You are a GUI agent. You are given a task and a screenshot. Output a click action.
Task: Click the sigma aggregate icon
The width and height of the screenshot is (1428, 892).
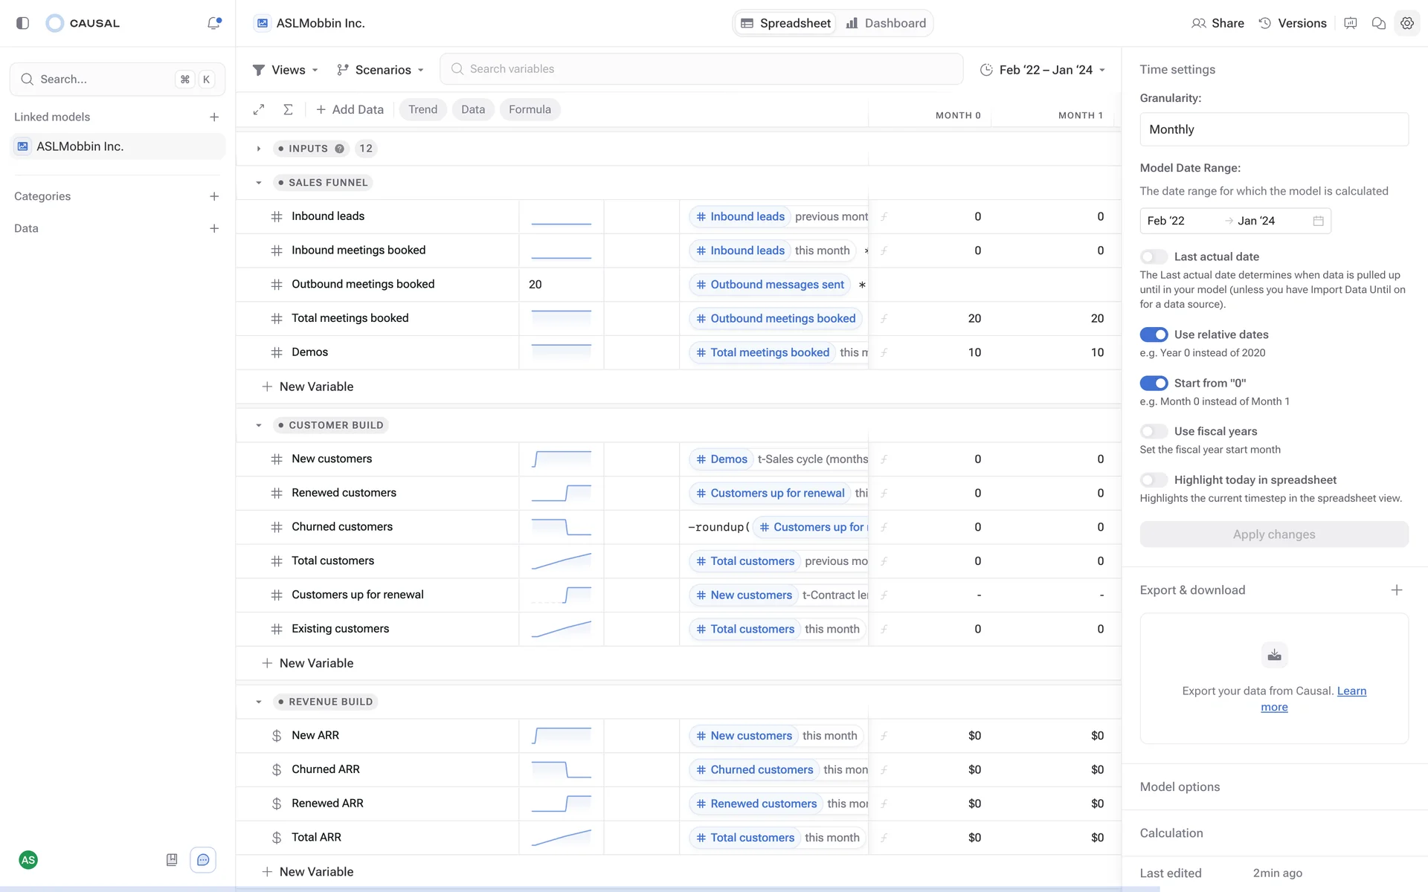pos(288,109)
